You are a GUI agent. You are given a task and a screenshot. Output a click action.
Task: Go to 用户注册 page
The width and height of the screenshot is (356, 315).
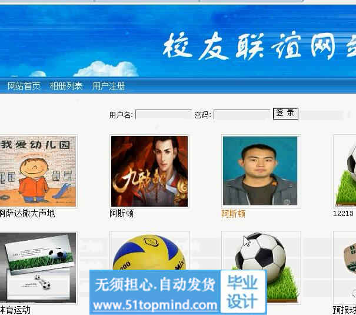click(108, 86)
